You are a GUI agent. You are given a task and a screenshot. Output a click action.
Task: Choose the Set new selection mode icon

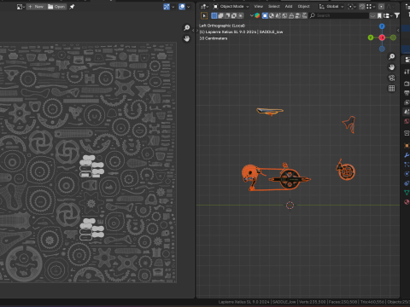(214, 15)
